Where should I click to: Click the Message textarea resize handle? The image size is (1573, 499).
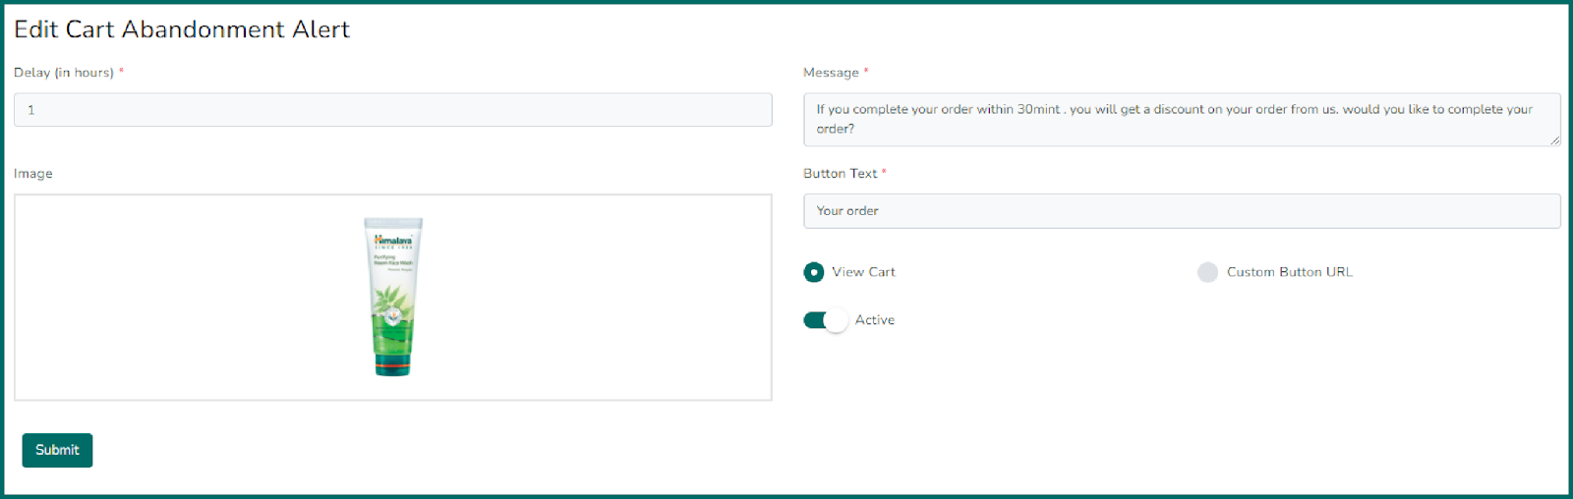pyautogui.click(x=1554, y=140)
